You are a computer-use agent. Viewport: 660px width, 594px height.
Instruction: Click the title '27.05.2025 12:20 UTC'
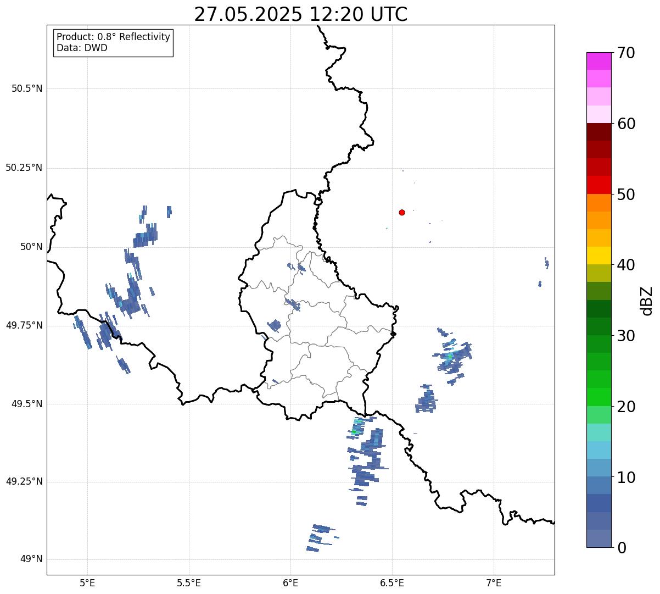point(301,14)
